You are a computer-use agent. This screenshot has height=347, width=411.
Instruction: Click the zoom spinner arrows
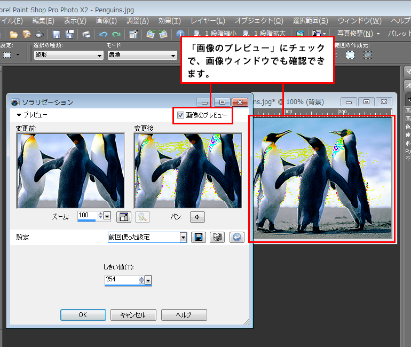coord(100,216)
